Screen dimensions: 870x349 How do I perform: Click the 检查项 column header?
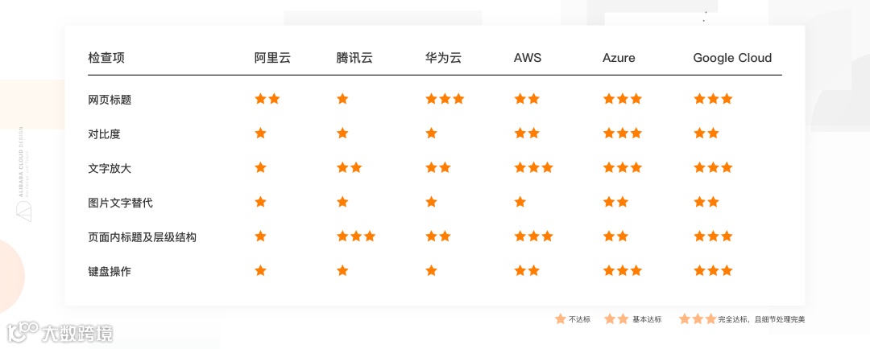106,58
